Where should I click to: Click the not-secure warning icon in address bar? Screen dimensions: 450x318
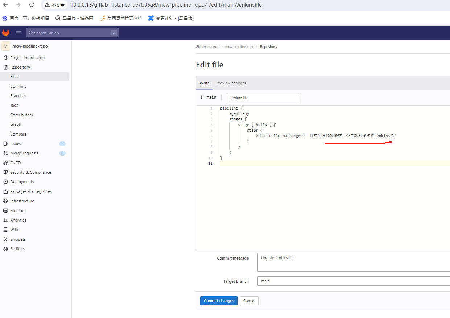(47, 5)
